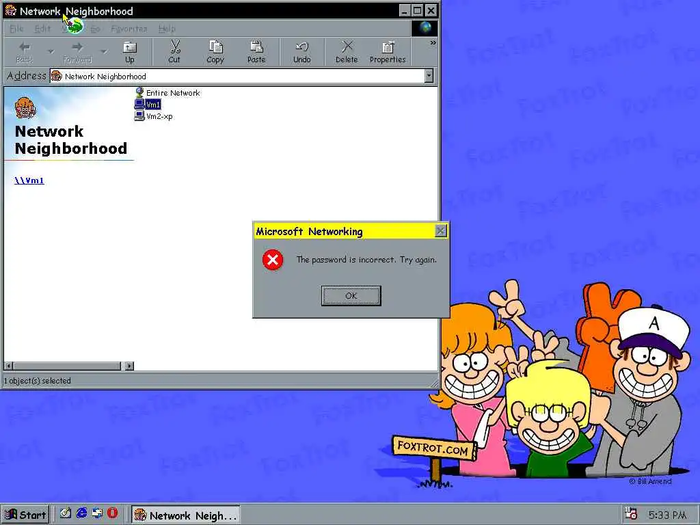Click the Forward toolbar button

(77, 52)
